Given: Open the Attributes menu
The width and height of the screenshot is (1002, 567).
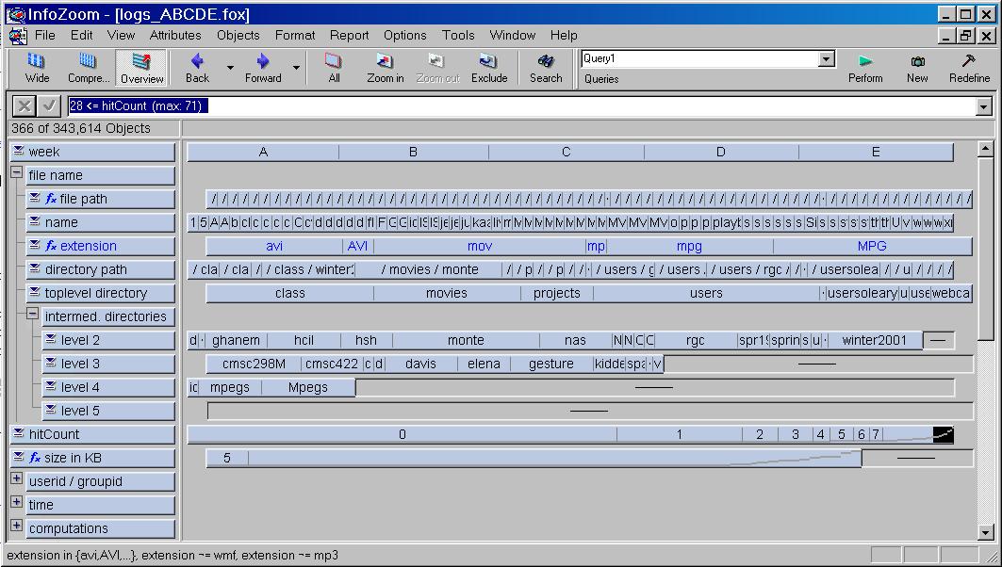Looking at the screenshot, I should (x=175, y=35).
